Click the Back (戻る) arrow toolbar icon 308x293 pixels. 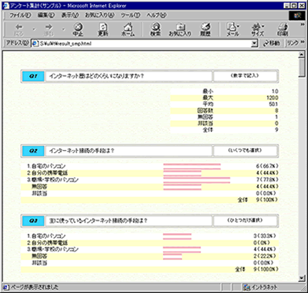(x=19, y=29)
